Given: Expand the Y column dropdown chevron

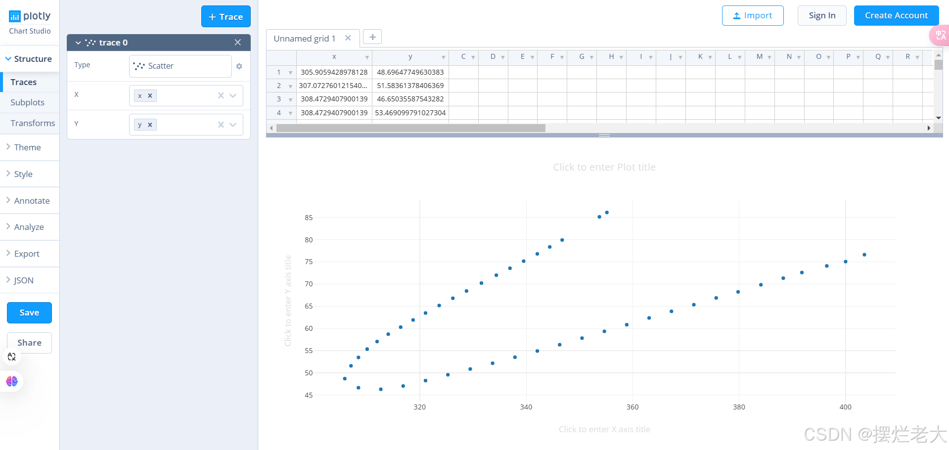Looking at the screenshot, I should click(x=233, y=125).
